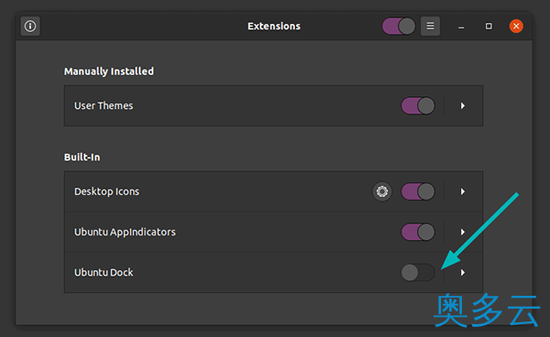Click the Extensions window title
The width and height of the screenshot is (550, 337).
[x=274, y=27]
